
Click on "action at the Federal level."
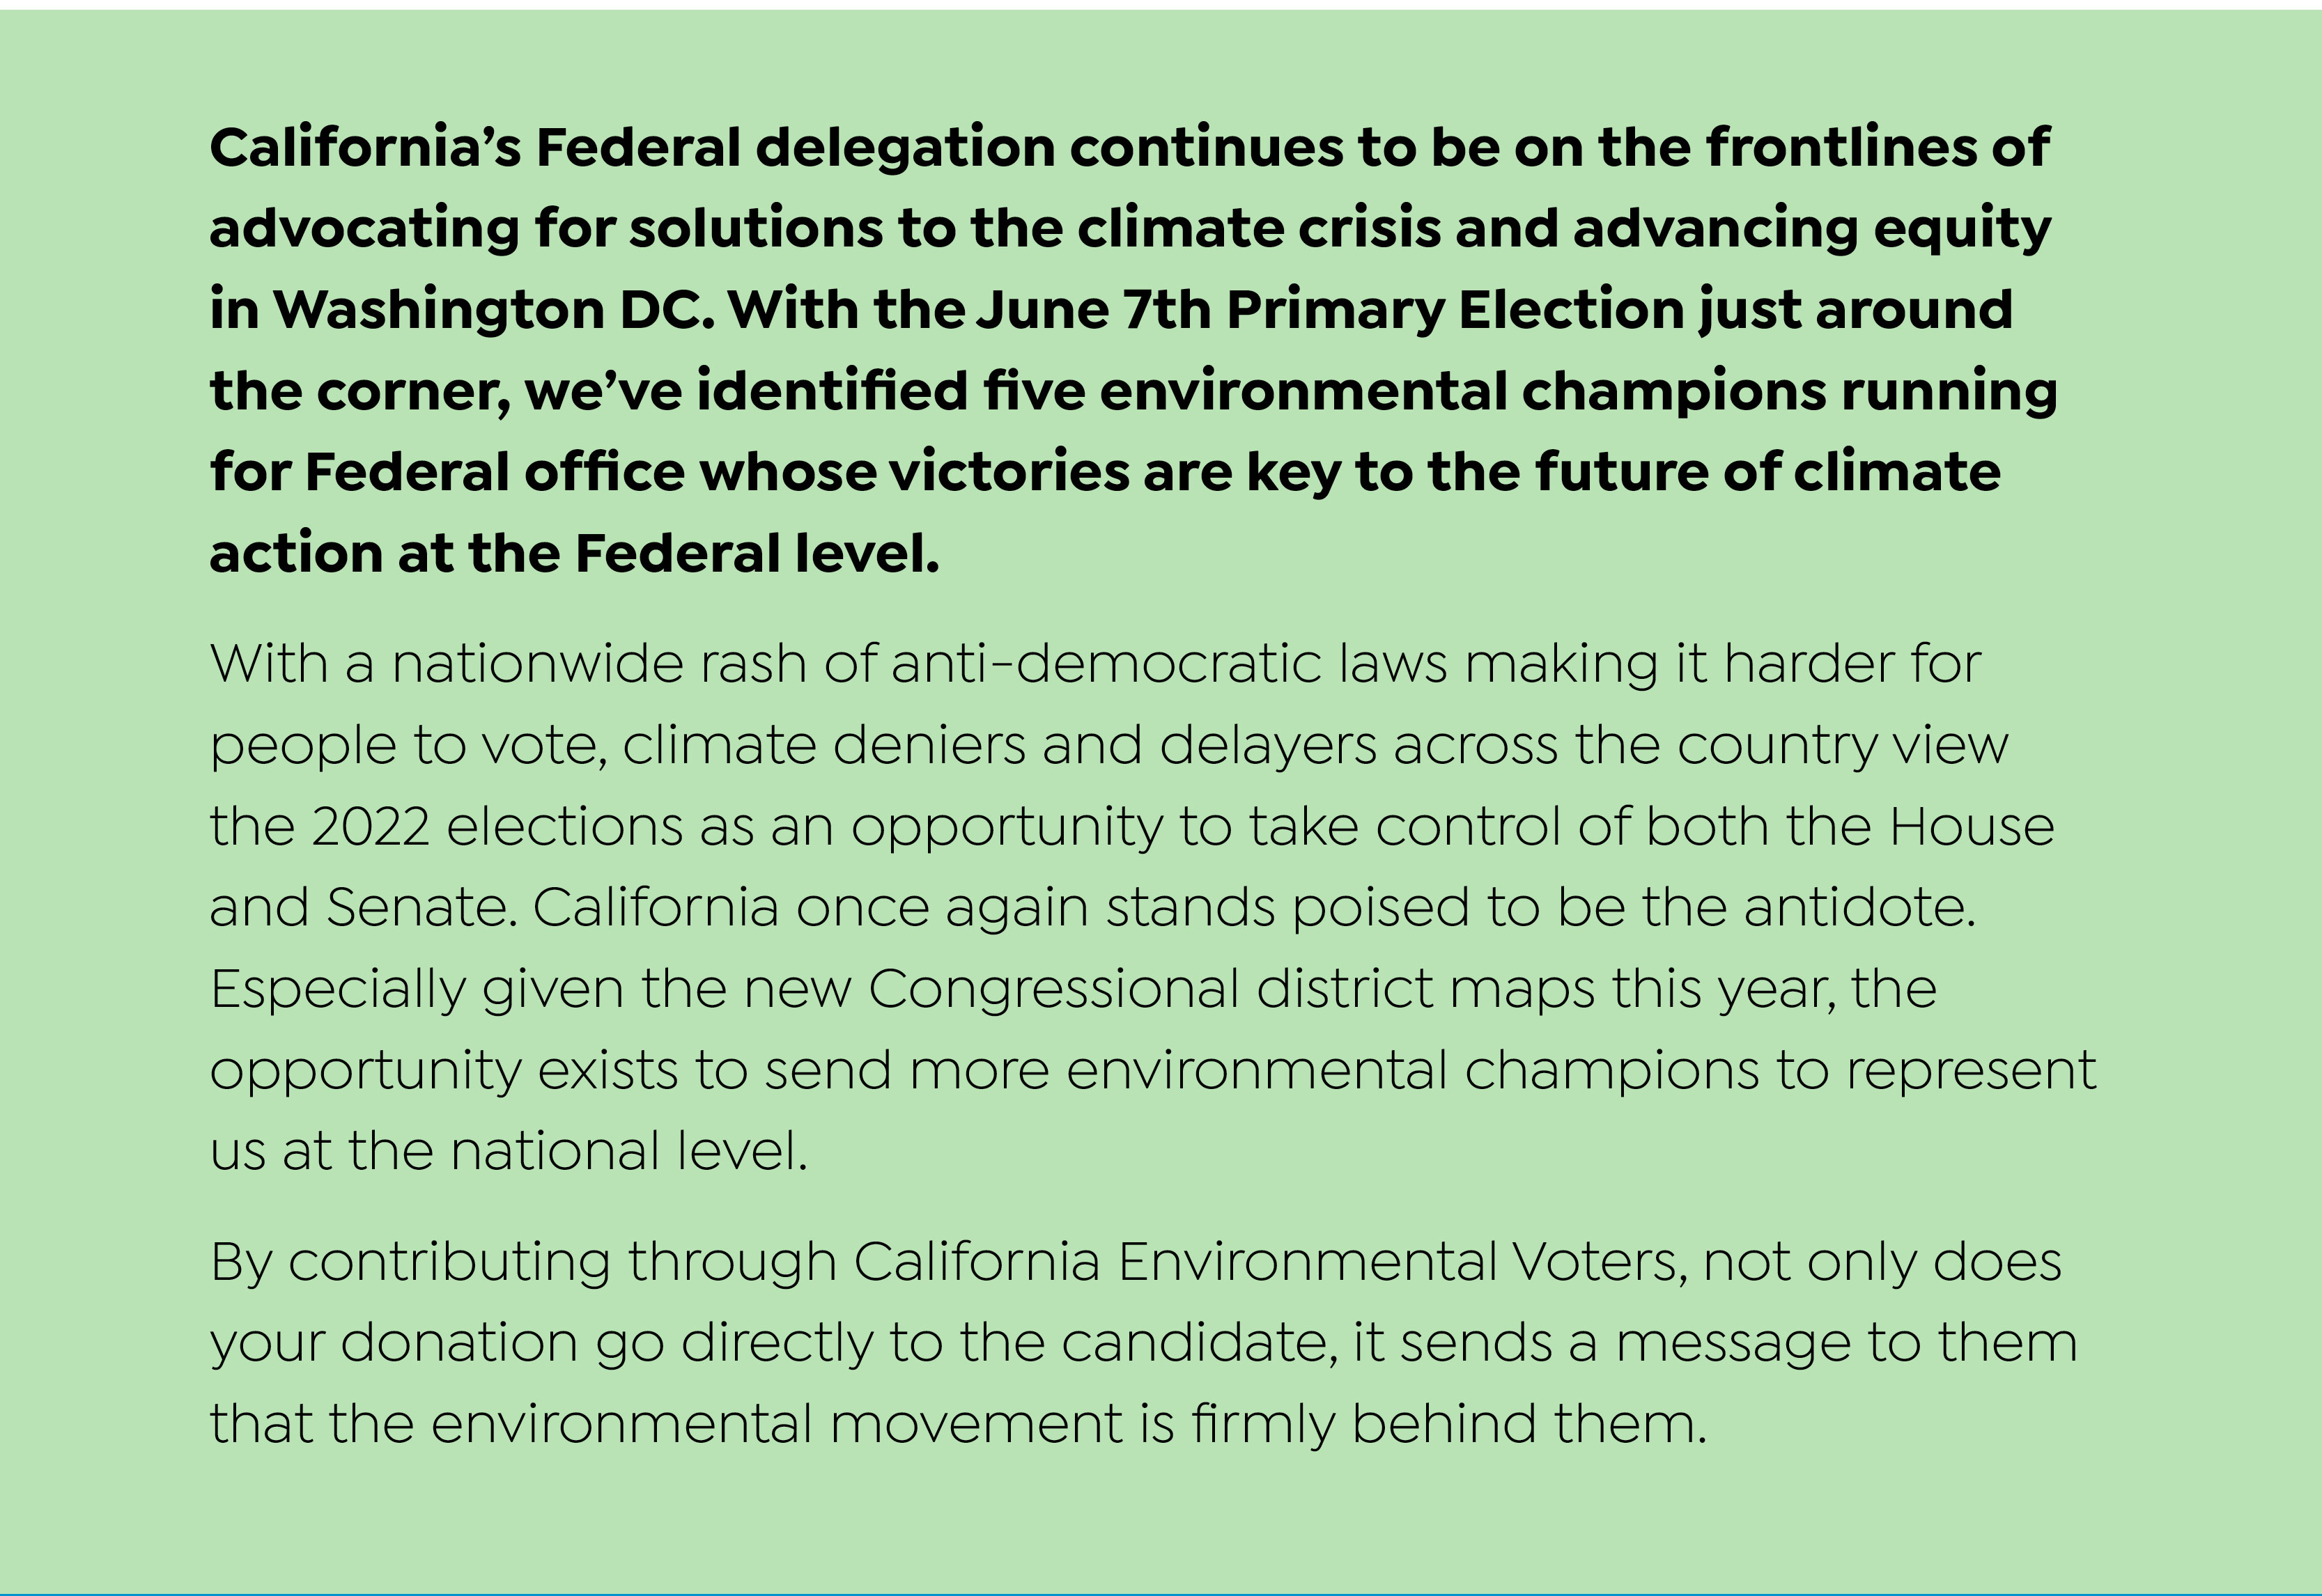tap(575, 553)
